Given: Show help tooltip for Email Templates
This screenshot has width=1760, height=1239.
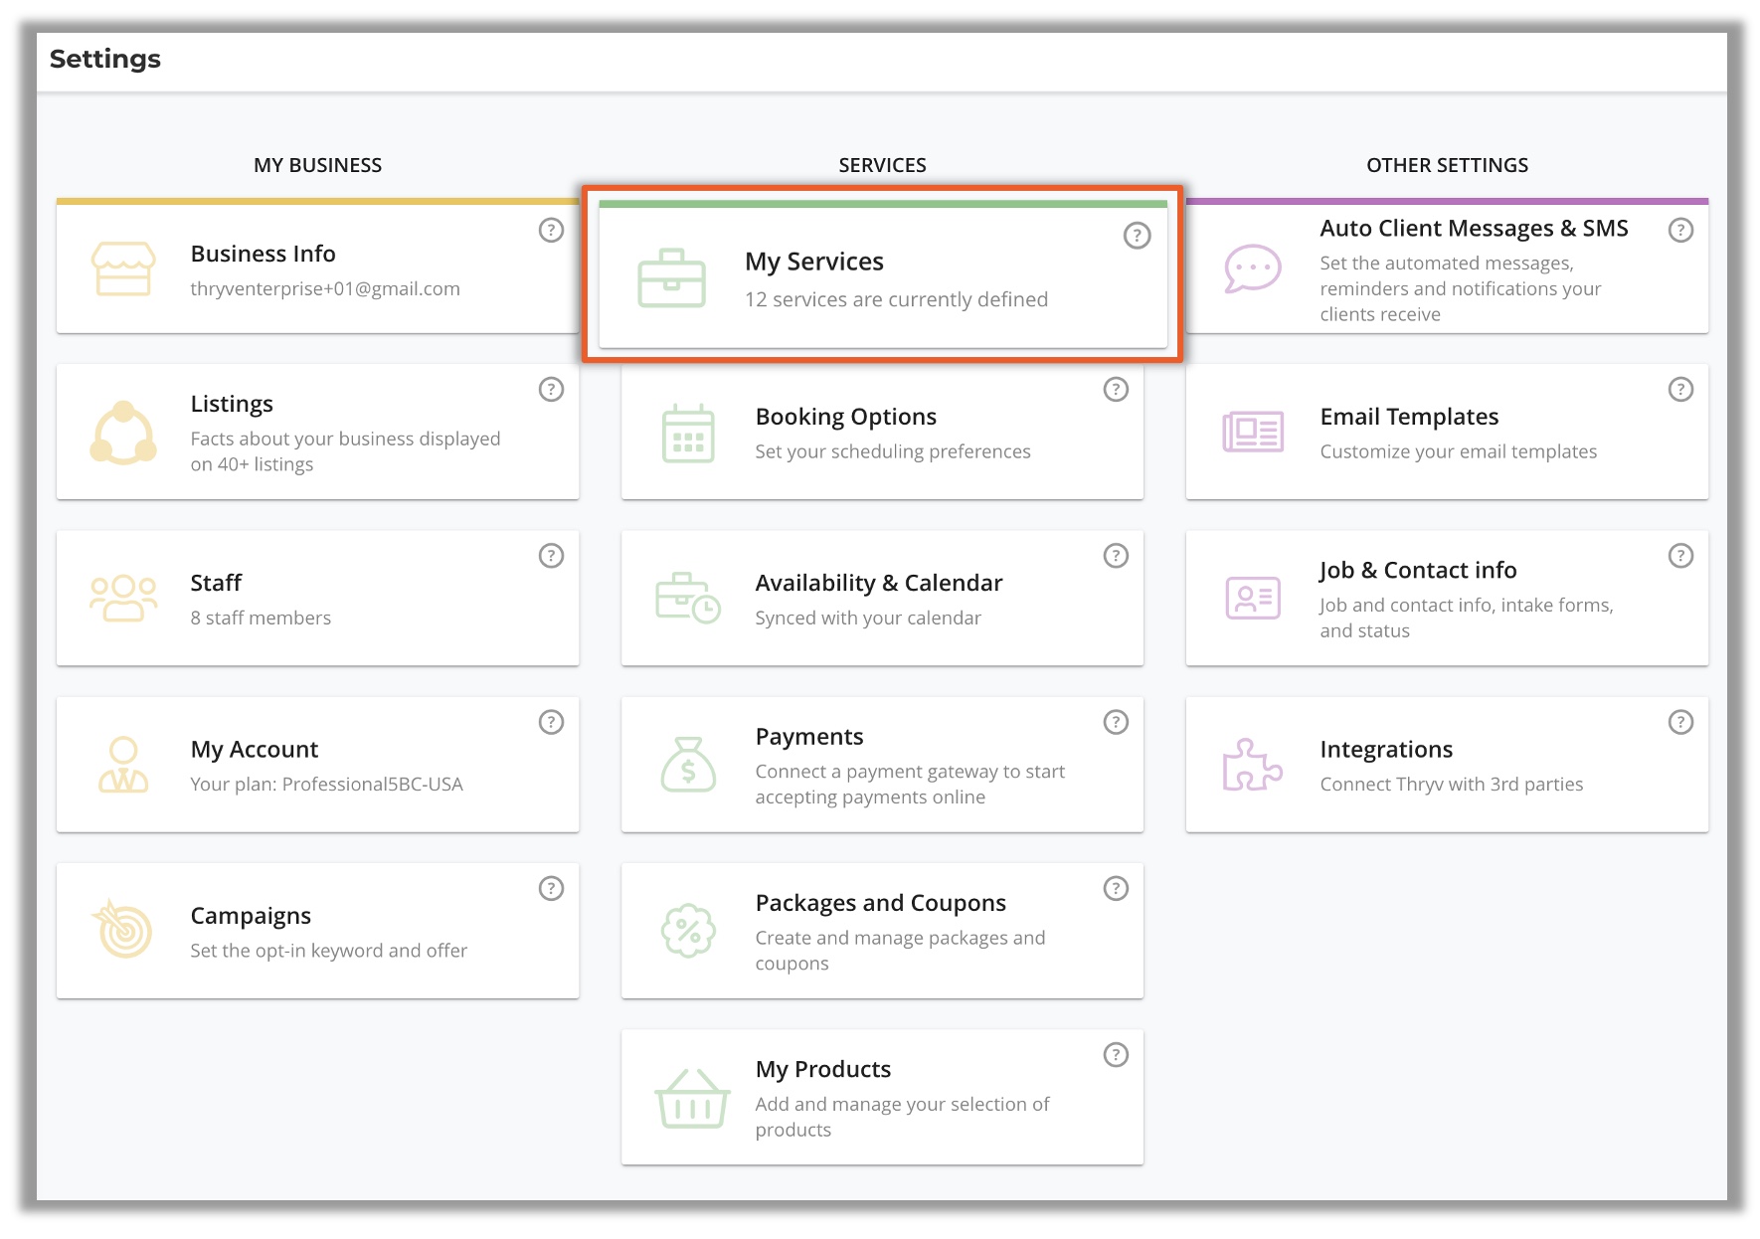Looking at the screenshot, I should pos(1680,389).
